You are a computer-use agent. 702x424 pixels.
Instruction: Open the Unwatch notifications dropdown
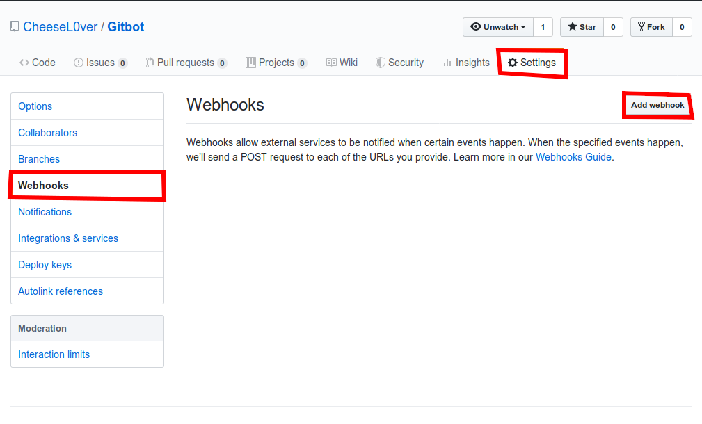coord(498,27)
